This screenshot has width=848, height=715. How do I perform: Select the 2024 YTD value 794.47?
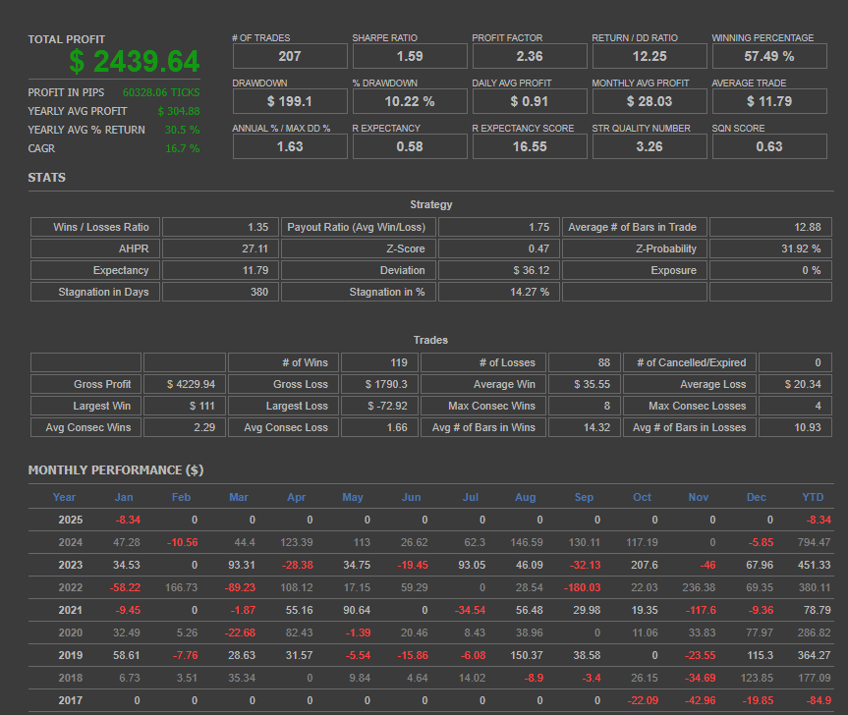[x=814, y=542]
